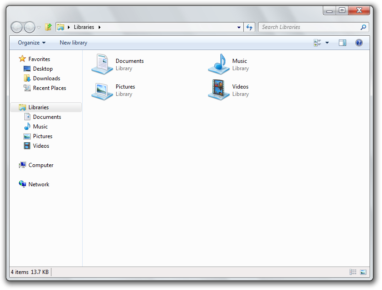Viewport: 382px width, 290px height.
Task: Open the Music library in main pane
Action: pos(219,64)
